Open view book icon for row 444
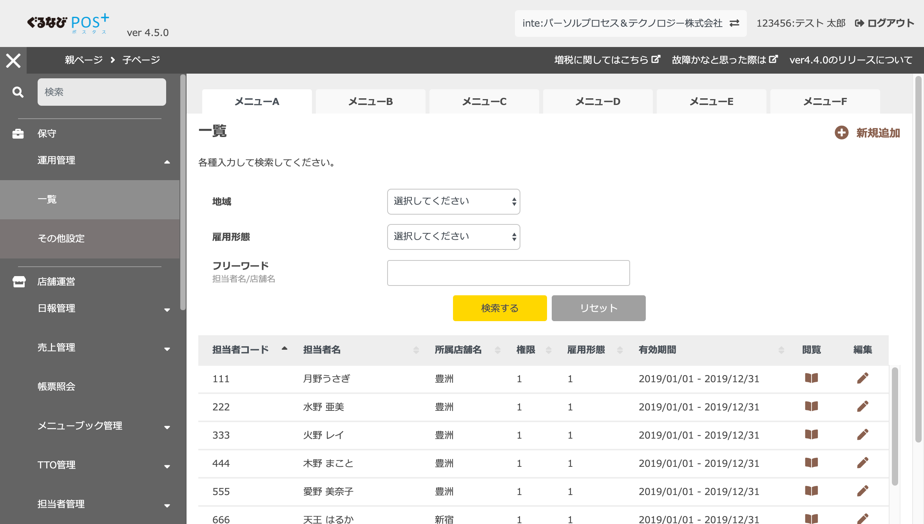Screen dimensions: 924x524 812,463
